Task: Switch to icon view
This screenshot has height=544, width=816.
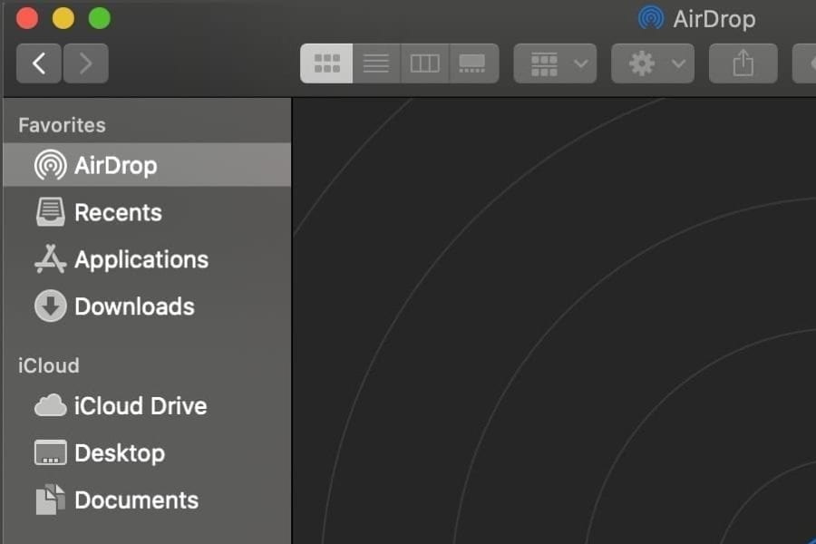Action: (325, 63)
